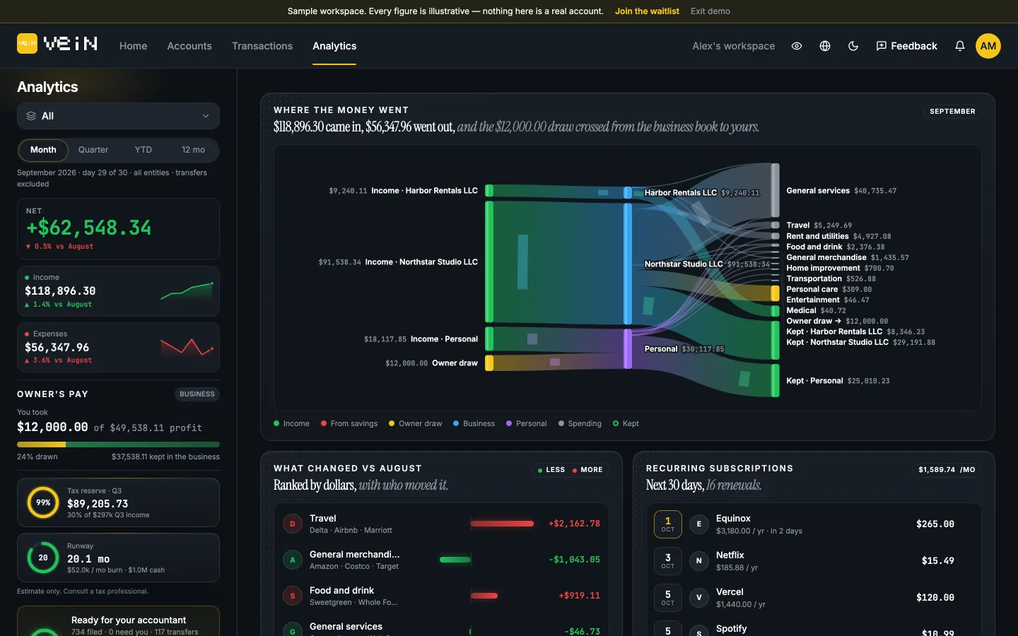1018x636 pixels.
Task: Toggle the eye visibility icon in header
Action: (x=797, y=46)
